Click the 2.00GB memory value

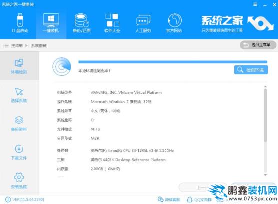(105, 169)
